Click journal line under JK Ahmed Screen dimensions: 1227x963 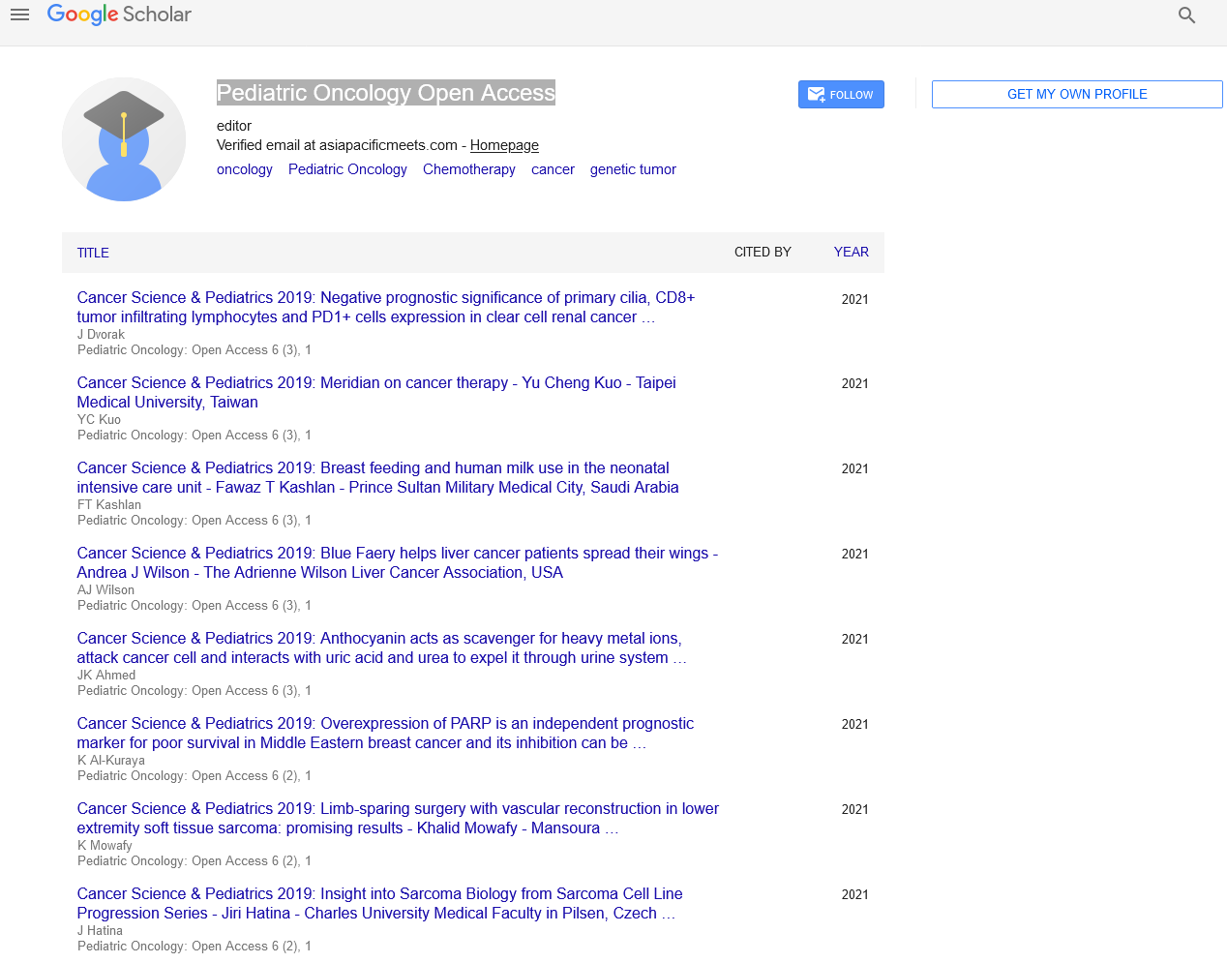(195, 691)
